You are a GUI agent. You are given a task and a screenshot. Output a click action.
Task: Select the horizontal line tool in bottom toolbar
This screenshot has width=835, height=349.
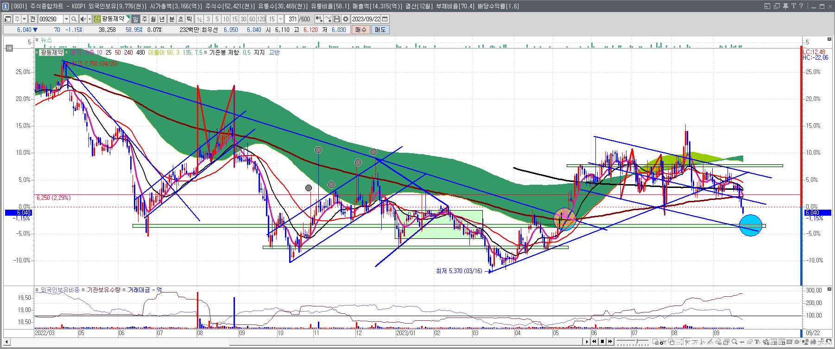point(742,342)
